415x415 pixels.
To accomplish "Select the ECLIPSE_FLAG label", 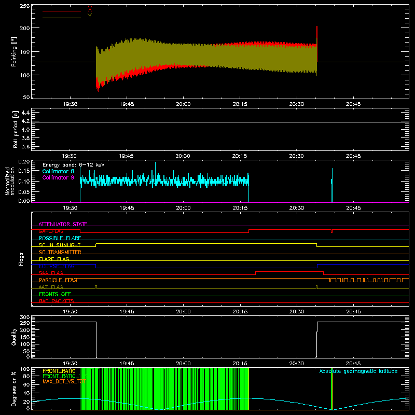I will (57, 266).
